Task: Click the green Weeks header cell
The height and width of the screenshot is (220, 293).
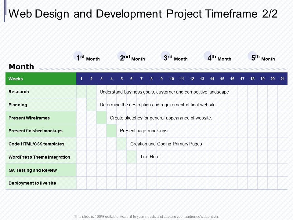Action: pos(41,79)
